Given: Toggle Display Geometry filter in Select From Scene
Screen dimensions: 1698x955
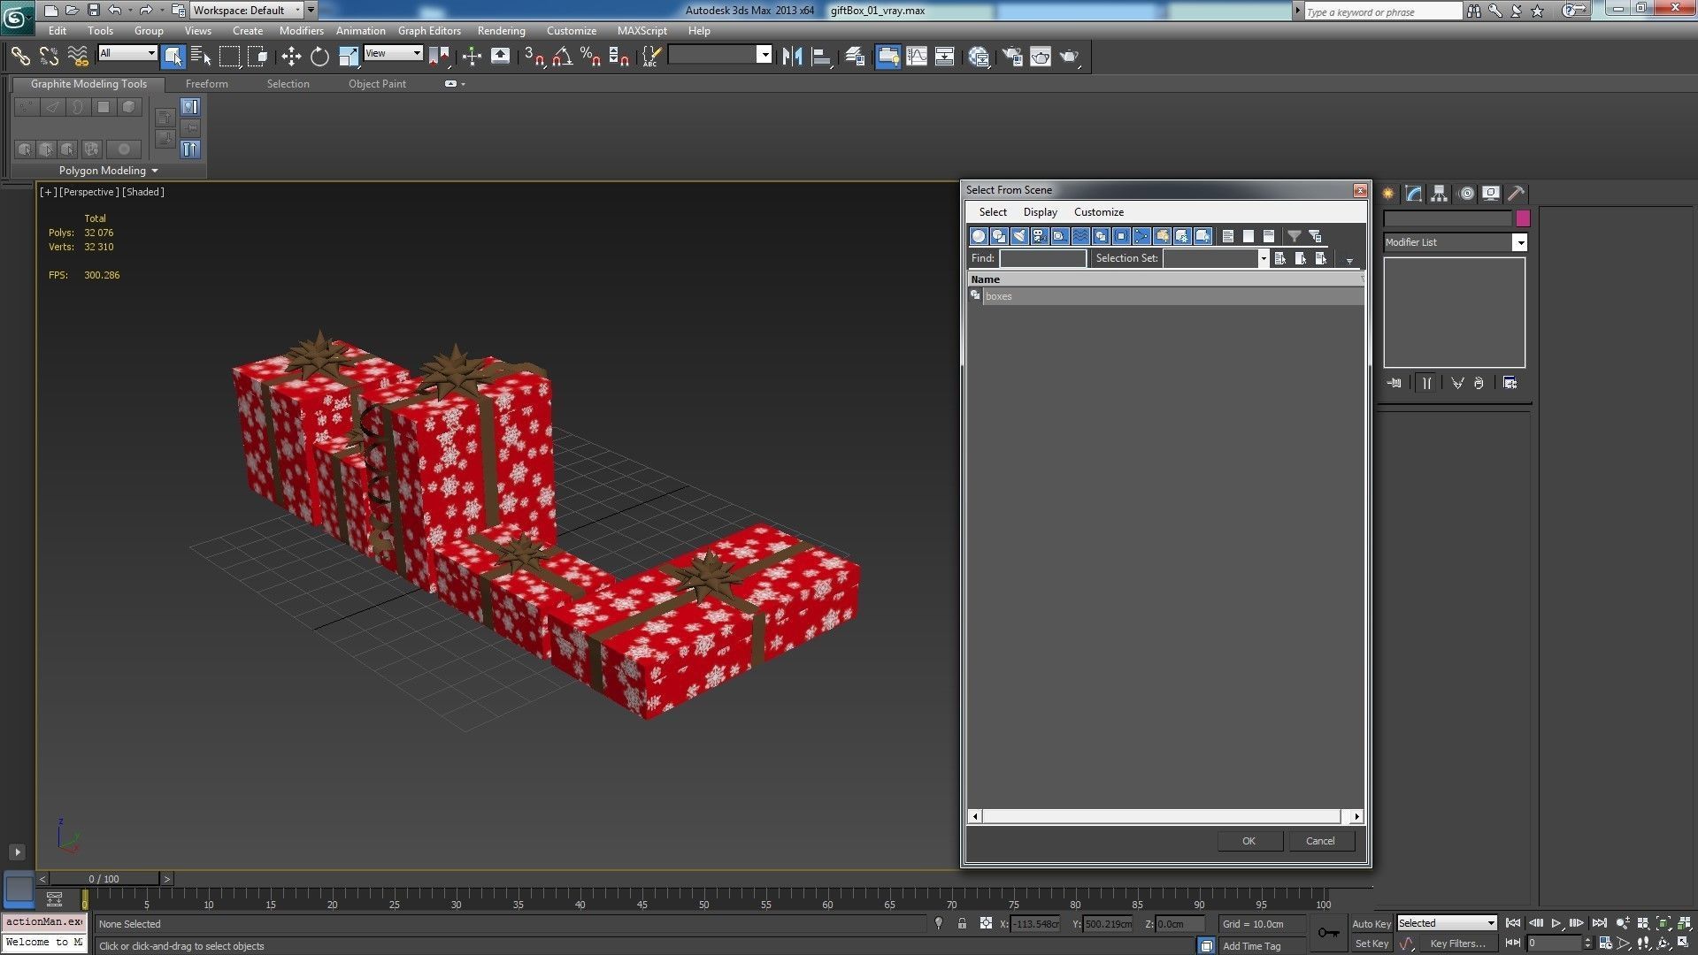Looking at the screenshot, I should 979,236.
